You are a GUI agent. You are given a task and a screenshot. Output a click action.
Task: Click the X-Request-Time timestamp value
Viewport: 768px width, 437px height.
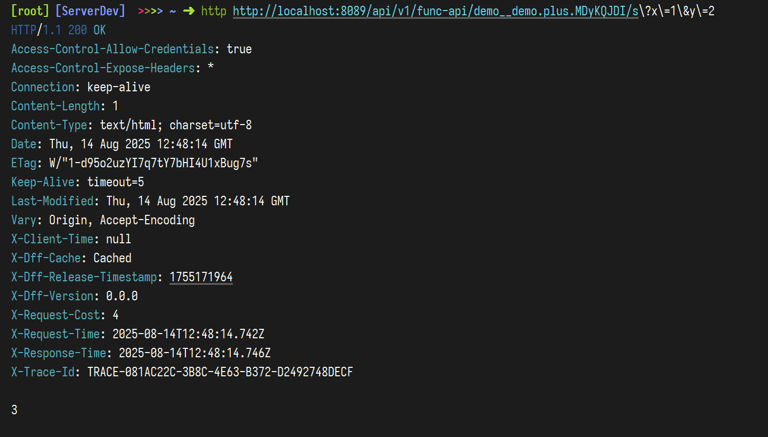click(x=189, y=334)
